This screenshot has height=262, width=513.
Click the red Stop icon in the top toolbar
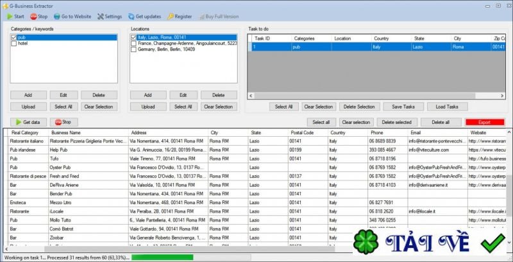coord(33,17)
